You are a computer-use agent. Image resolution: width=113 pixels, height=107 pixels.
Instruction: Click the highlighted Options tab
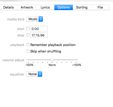coord(64,7)
